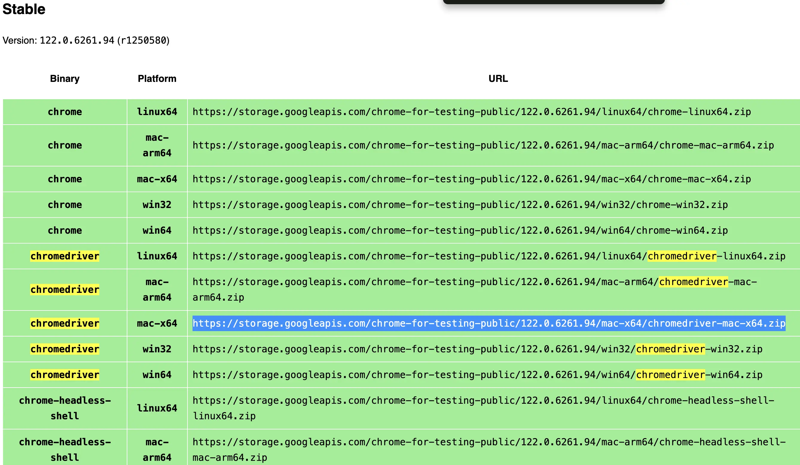Click the chrome-mac-arm64.zip URL
The height and width of the screenshot is (465, 800).
tap(483, 145)
